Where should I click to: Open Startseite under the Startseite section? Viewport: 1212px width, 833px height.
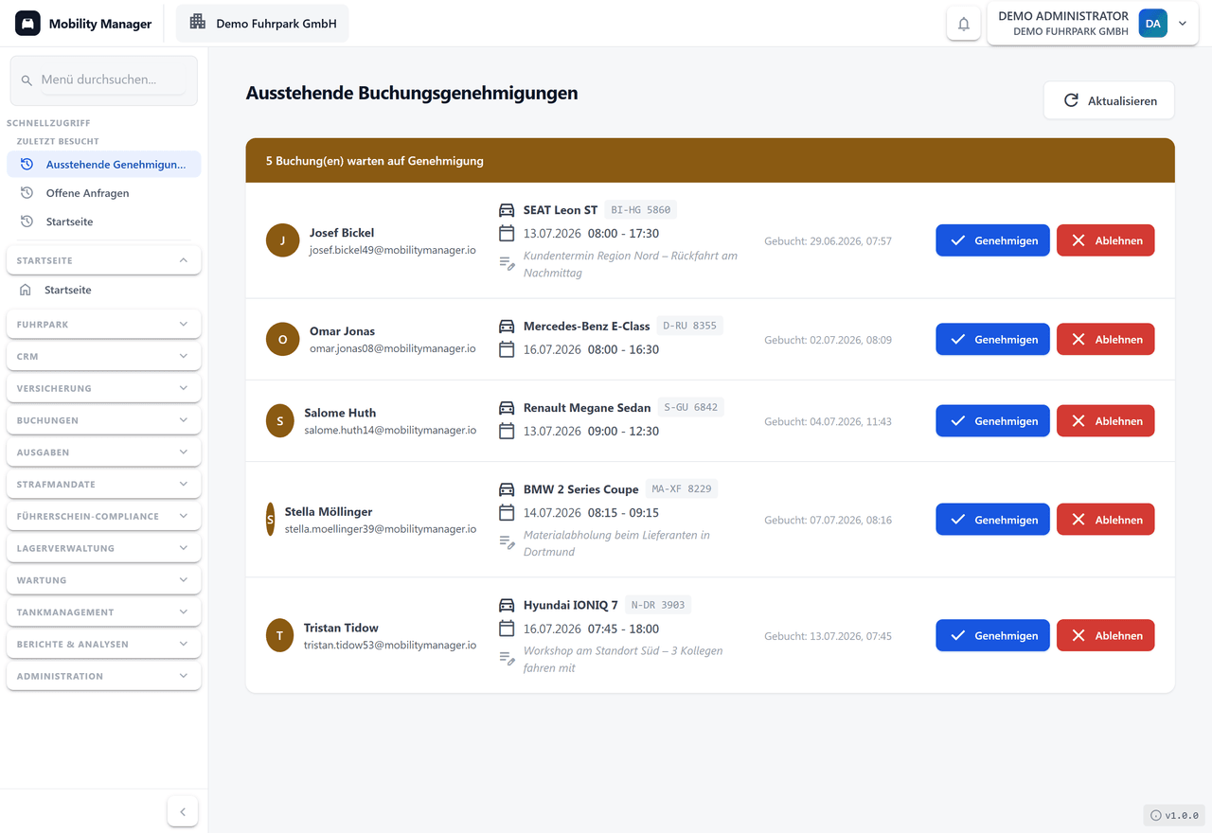104,290
